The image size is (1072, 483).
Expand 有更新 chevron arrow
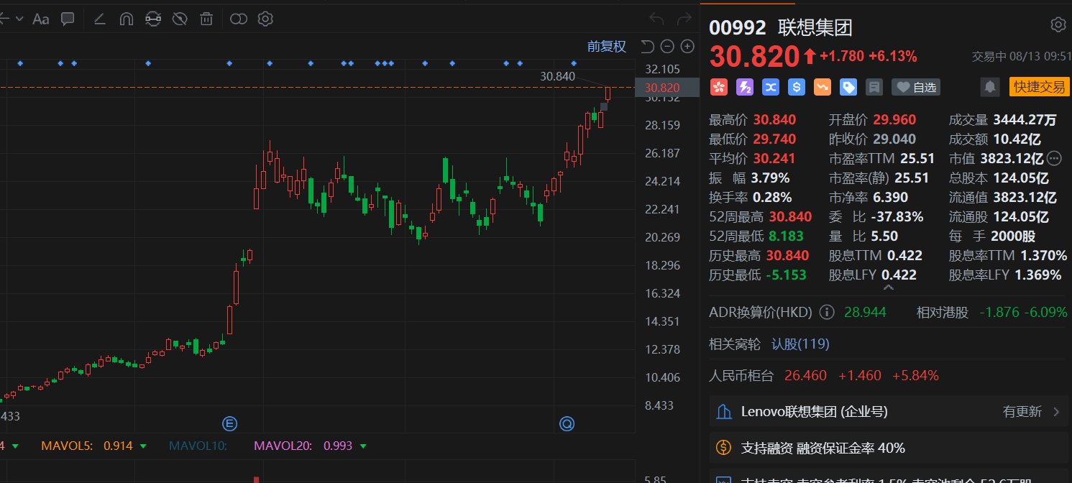(x=1056, y=412)
